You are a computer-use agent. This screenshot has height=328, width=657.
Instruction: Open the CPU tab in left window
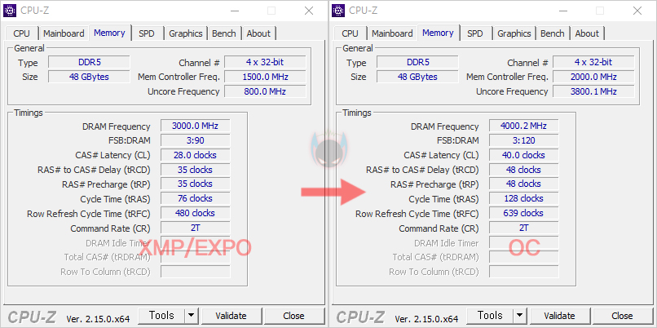pyautogui.click(x=21, y=33)
